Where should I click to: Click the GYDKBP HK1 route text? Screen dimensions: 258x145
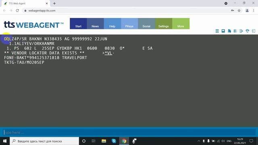click(x=69, y=48)
